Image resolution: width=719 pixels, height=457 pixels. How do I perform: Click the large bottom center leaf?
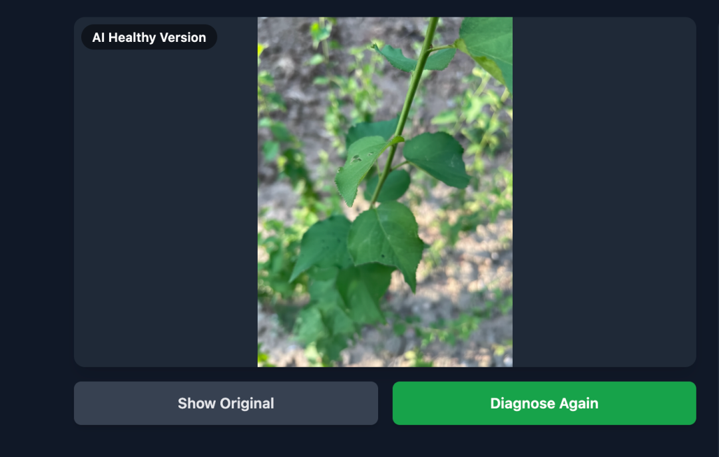[387, 241]
